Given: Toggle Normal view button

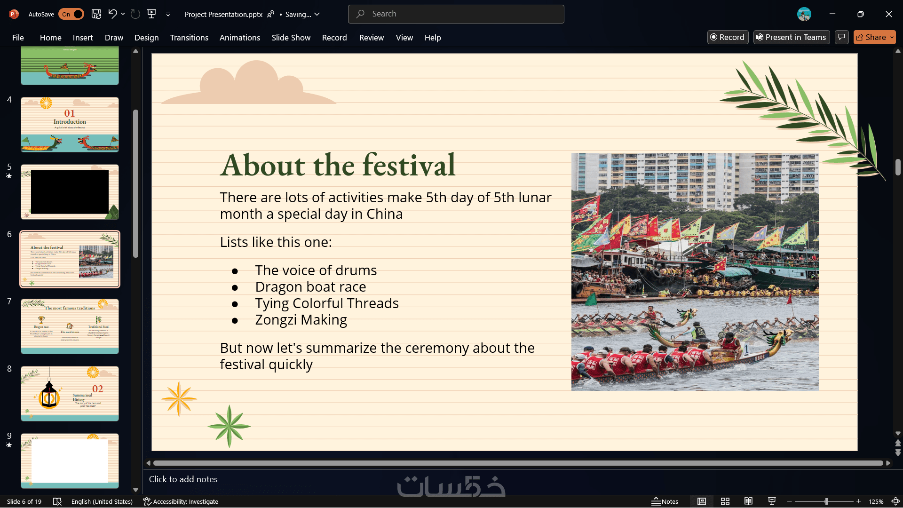Looking at the screenshot, I should [x=702, y=501].
